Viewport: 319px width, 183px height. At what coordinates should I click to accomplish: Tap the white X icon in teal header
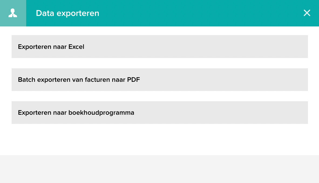point(307,13)
